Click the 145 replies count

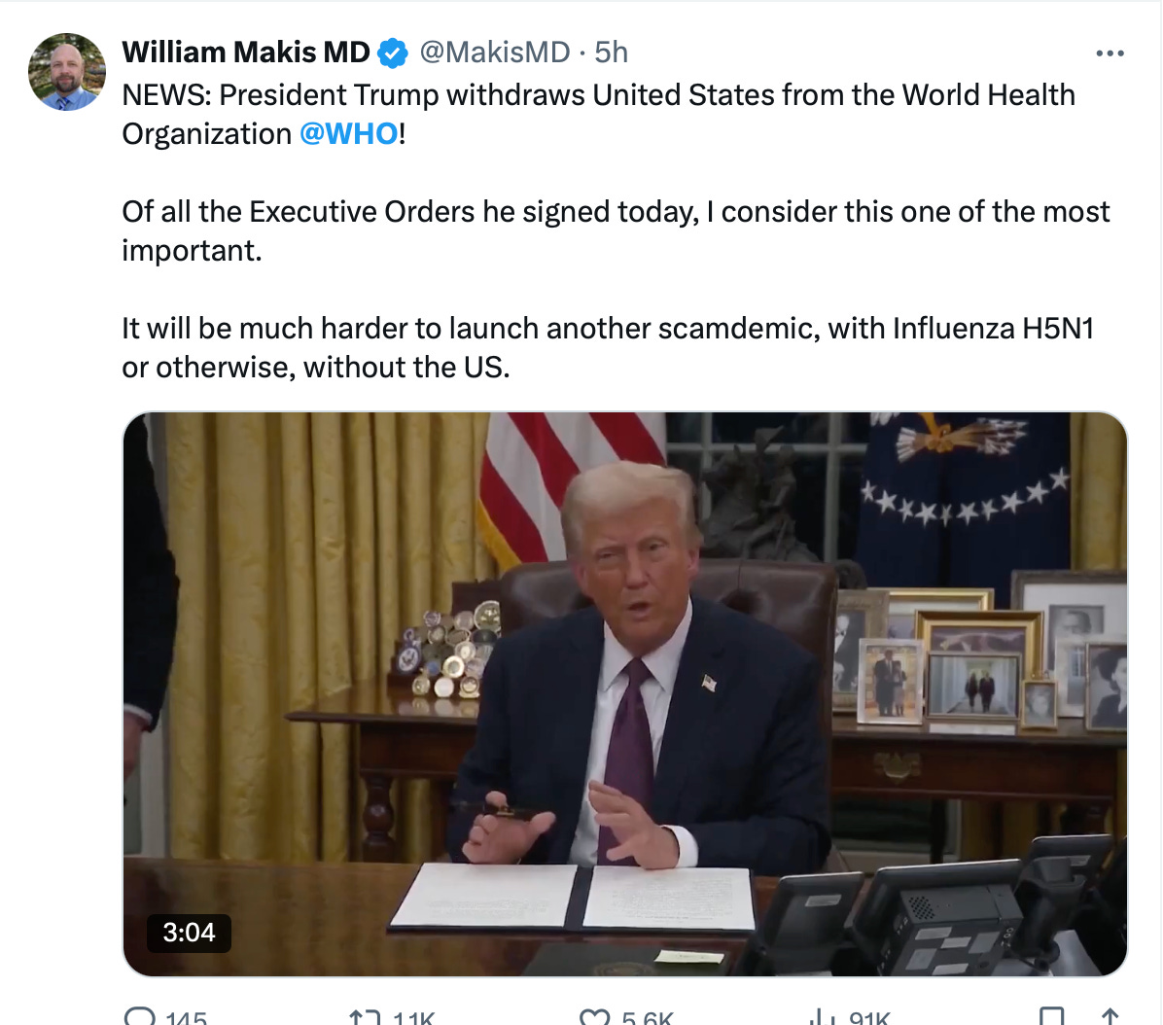click(x=186, y=1017)
